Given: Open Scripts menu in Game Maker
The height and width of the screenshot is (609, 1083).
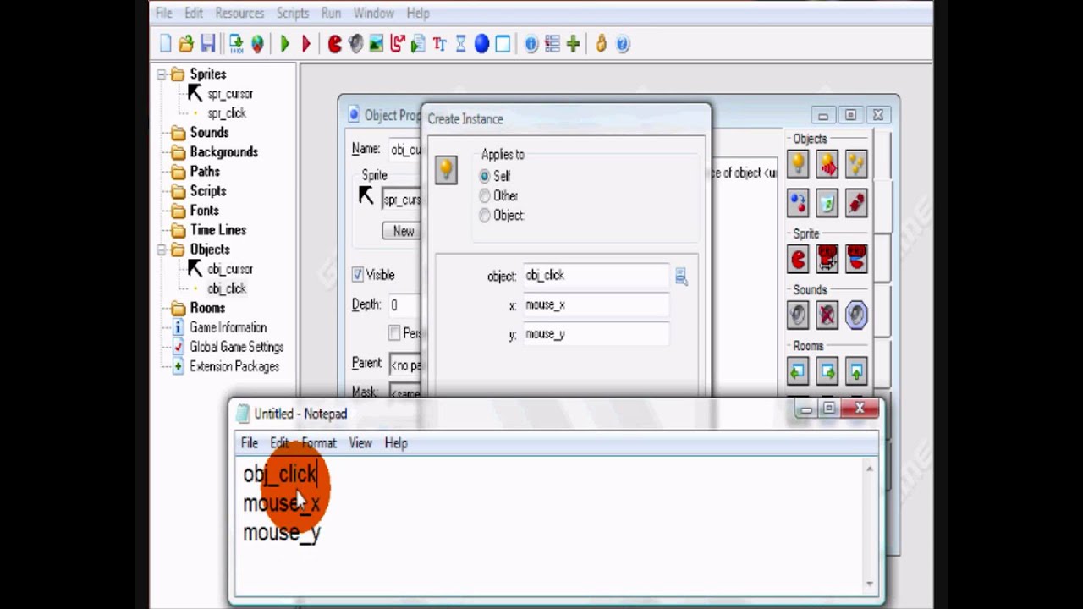Looking at the screenshot, I should tap(293, 14).
